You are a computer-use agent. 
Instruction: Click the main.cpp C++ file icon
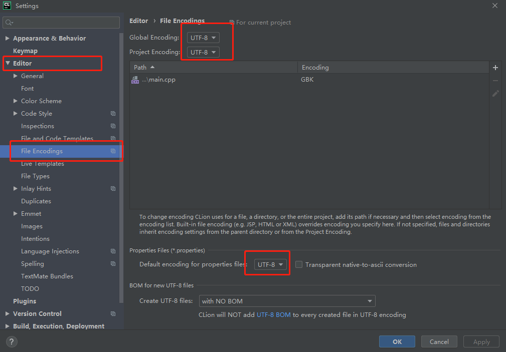tap(135, 80)
